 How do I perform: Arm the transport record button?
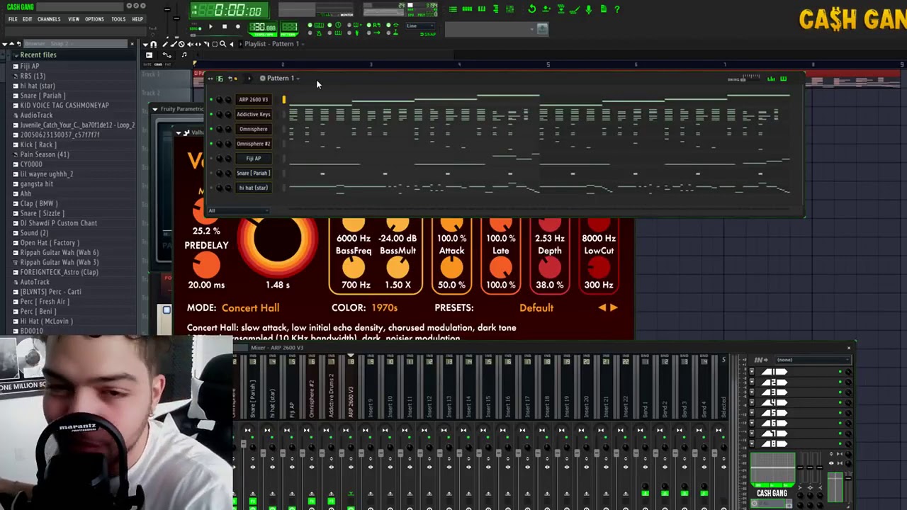[x=237, y=27]
